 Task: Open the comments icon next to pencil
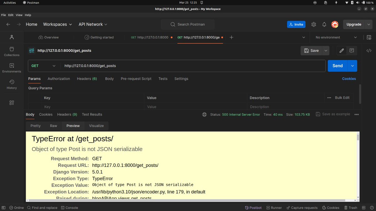coord(352,51)
